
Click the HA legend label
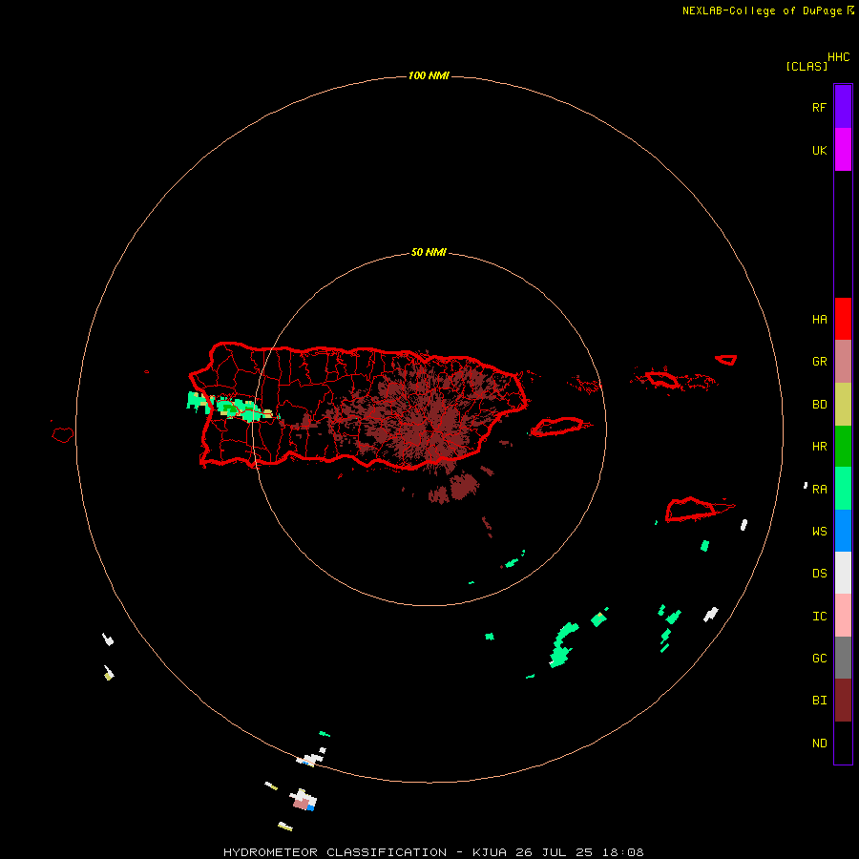819,320
